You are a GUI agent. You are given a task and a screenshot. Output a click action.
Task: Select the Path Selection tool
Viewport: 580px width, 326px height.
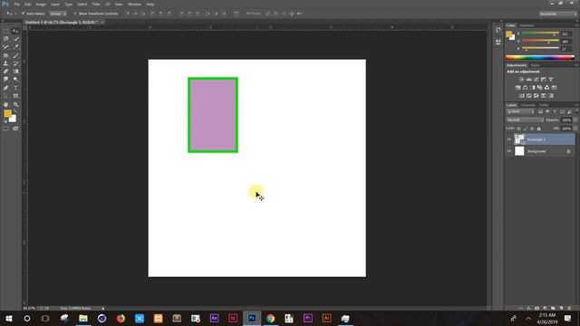(x=5, y=96)
